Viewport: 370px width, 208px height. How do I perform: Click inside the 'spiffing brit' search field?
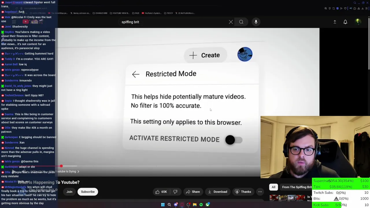coord(173,22)
